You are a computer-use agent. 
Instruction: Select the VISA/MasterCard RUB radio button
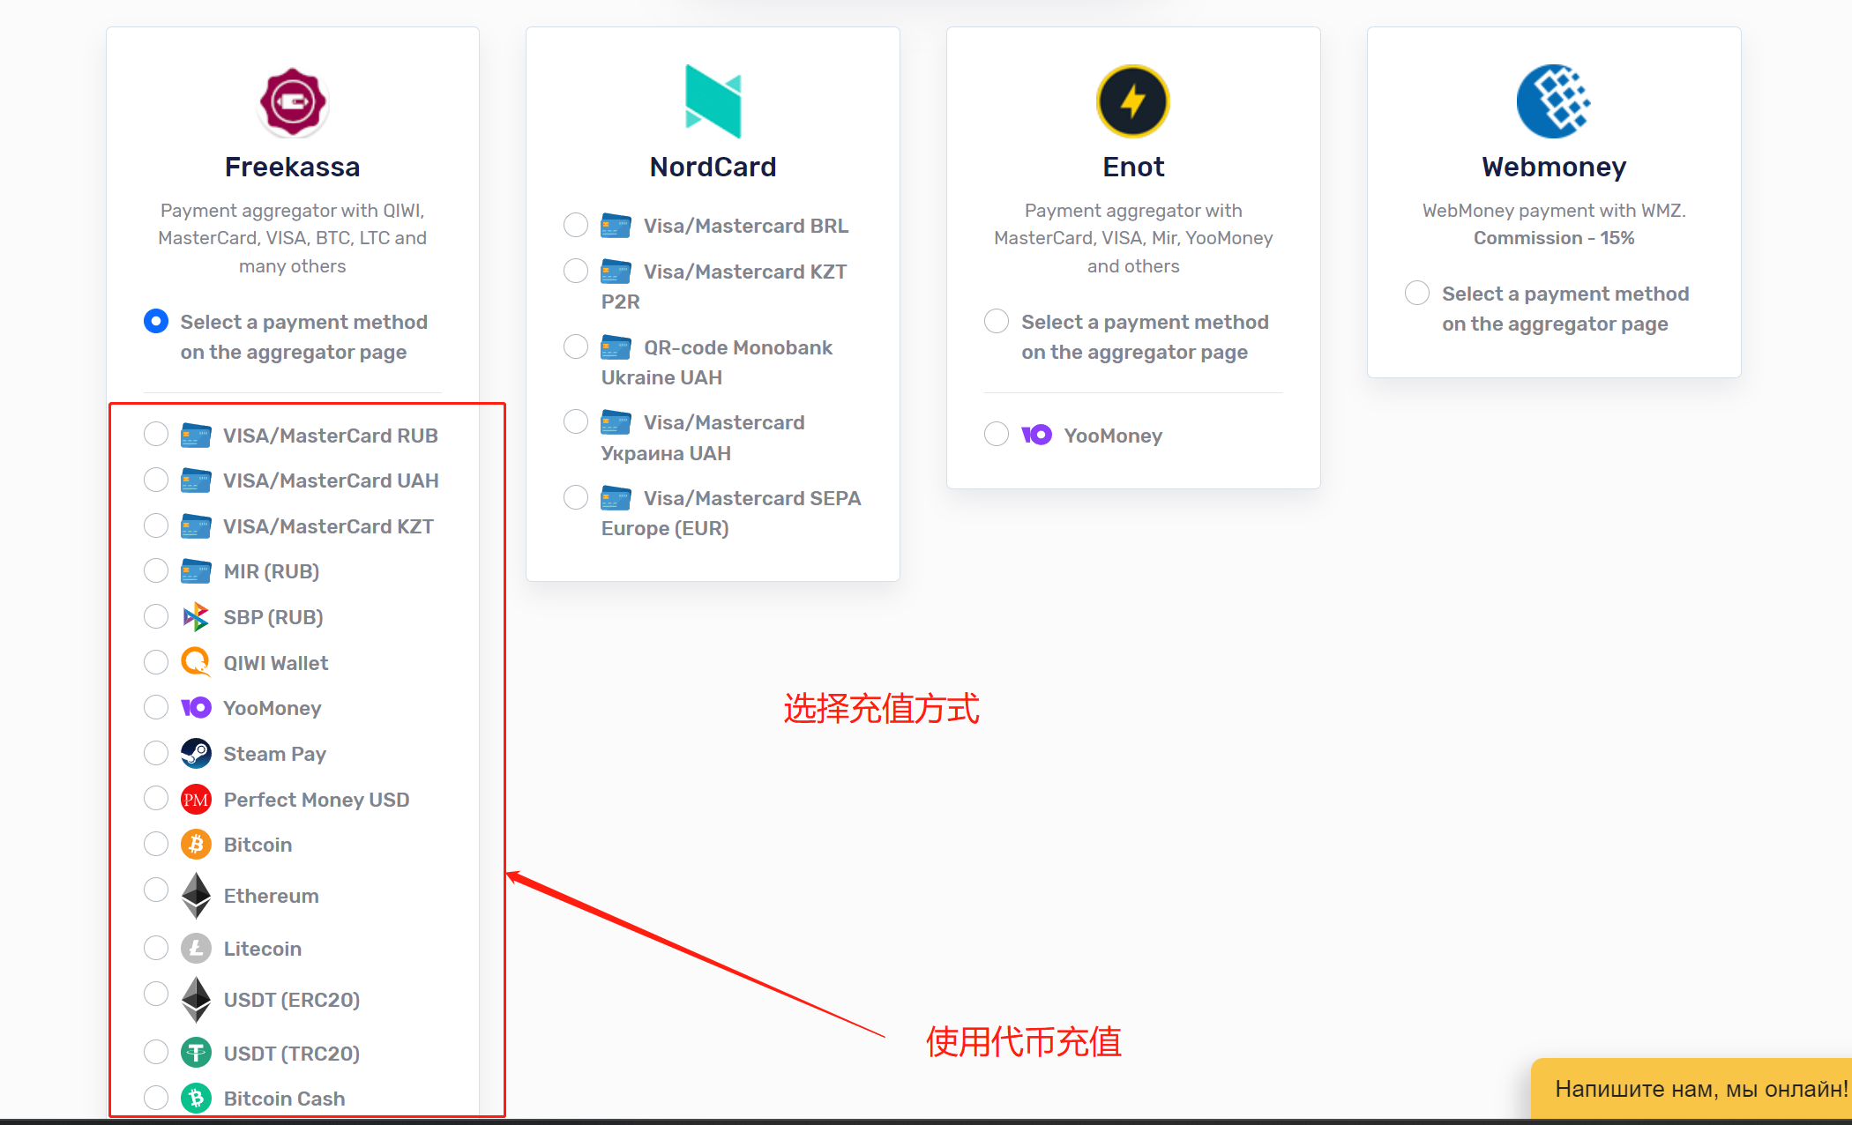click(x=156, y=434)
